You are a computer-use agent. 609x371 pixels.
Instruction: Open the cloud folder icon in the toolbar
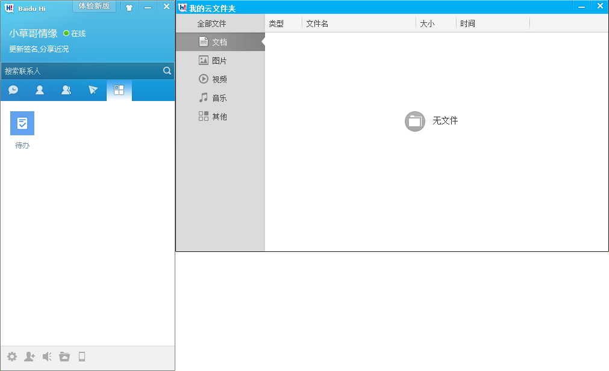pyautogui.click(x=64, y=356)
